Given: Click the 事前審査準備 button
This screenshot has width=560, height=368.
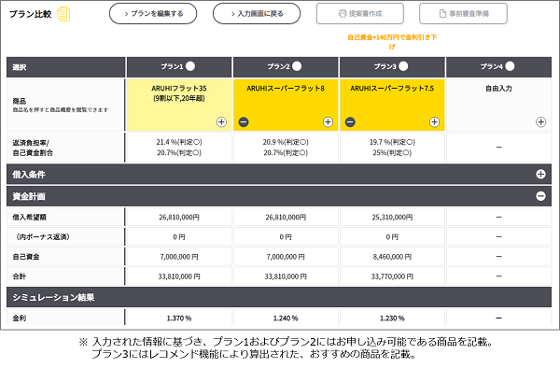Looking at the screenshot, I should point(463,14).
